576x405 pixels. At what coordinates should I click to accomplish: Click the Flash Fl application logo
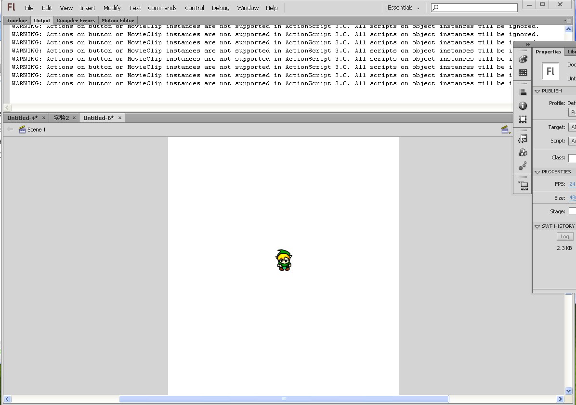point(12,7)
